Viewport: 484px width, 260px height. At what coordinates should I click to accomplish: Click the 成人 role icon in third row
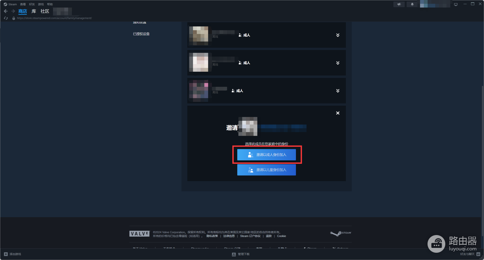(x=233, y=91)
